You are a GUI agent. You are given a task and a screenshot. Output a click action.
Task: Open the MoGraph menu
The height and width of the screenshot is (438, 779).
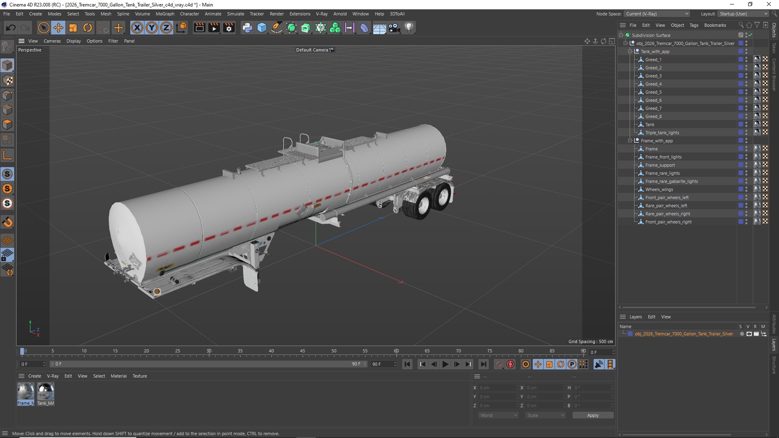click(165, 14)
